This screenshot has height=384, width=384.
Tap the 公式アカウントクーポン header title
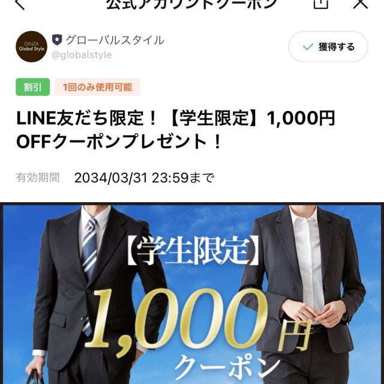pos(192,4)
